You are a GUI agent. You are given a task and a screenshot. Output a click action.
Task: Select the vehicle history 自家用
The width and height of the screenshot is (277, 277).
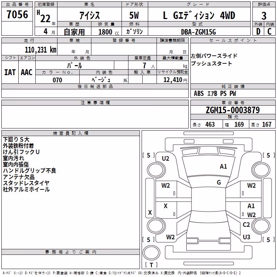tap(74, 32)
